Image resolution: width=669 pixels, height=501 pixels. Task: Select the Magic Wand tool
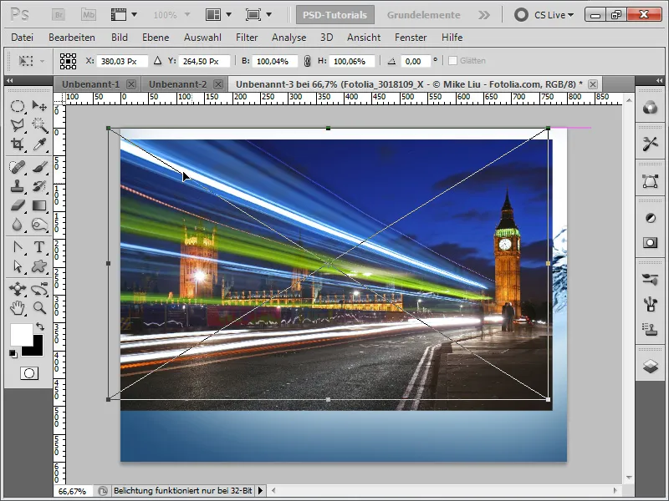[x=39, y=124]
